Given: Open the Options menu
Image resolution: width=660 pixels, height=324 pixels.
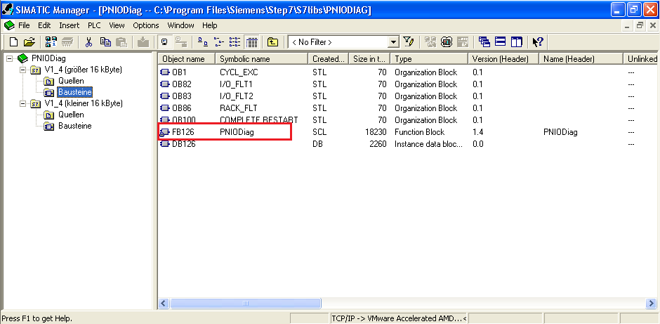Looking at the screenshot, I should point(145,25).
